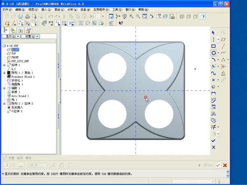Select RIGHT datum plane in model tree
Viewport: 247px width, 185px height.
point(15,49)
